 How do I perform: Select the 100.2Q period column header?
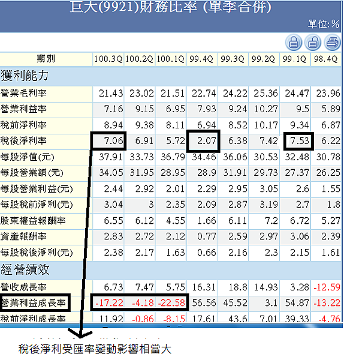(x=139, y=59)
